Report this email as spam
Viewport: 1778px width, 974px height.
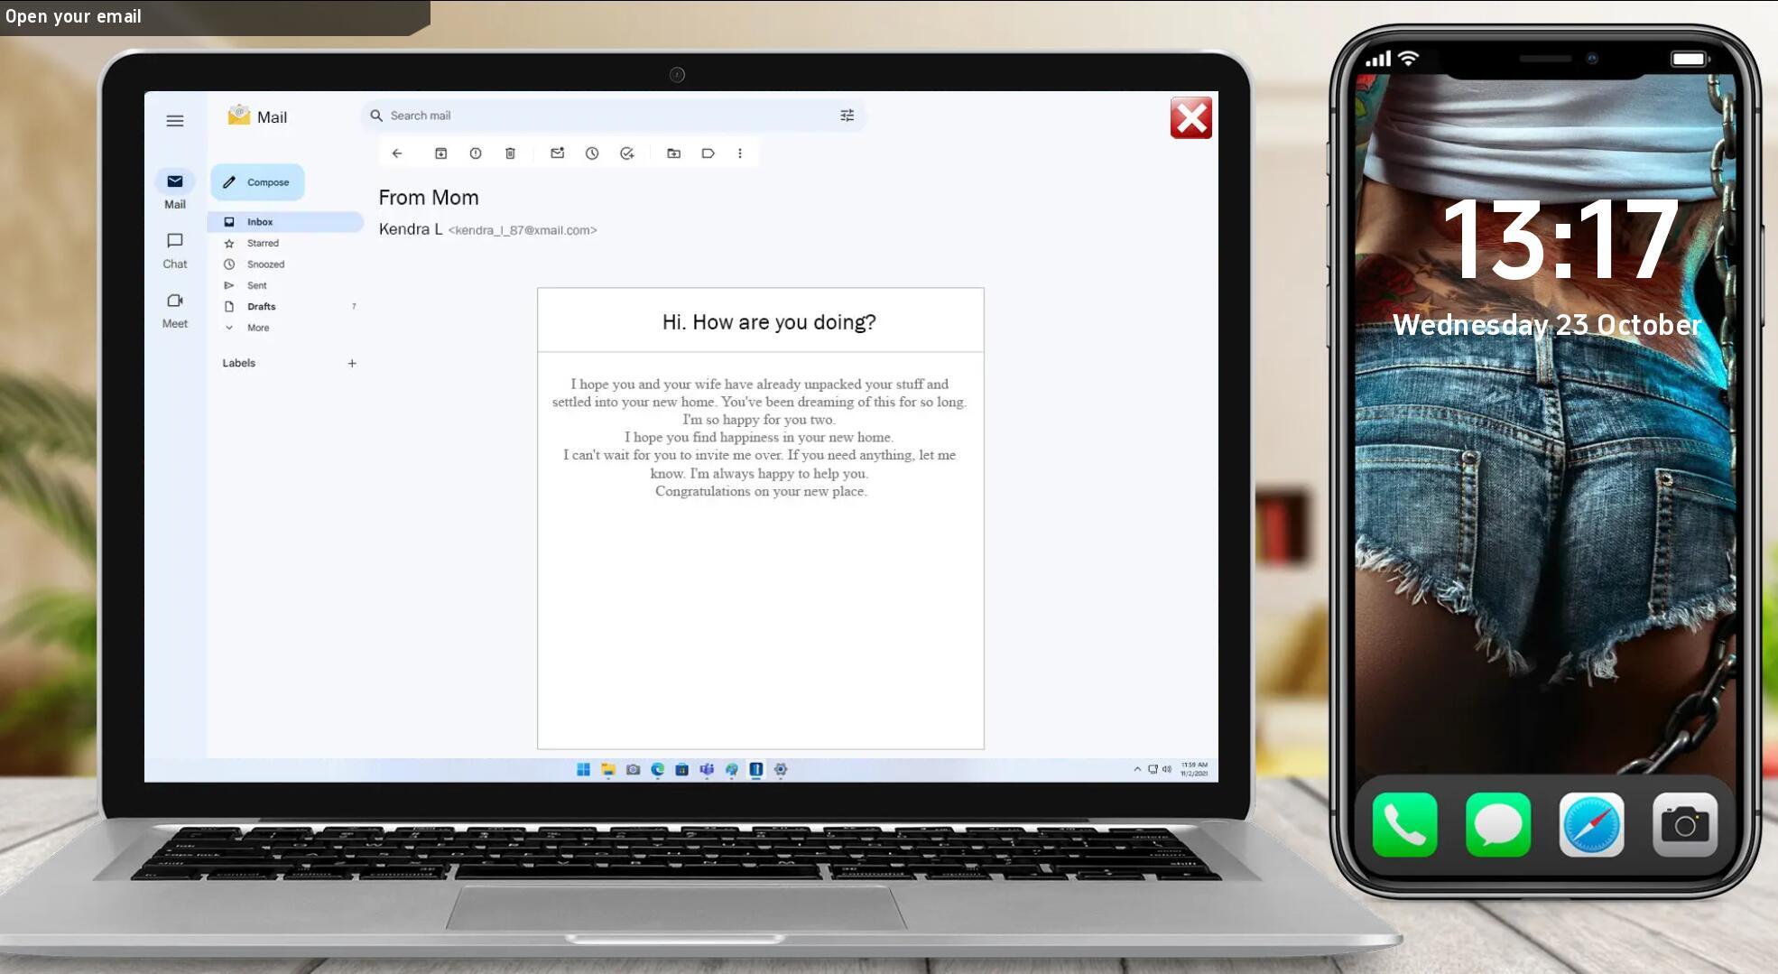pyautogui.click(x=476, y=153)
